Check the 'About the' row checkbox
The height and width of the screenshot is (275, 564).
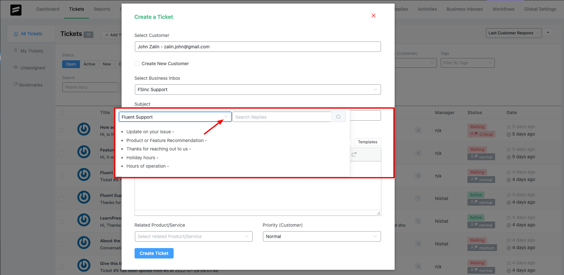click(62, 244)
